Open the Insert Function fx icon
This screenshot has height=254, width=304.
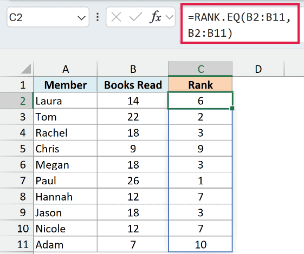156,17
